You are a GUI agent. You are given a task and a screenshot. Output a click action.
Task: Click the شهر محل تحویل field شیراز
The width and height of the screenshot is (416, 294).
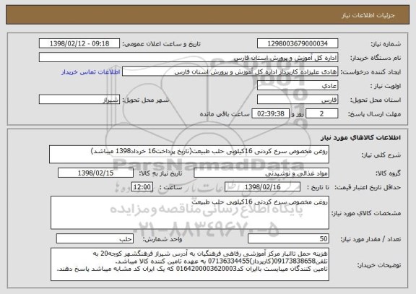(x=79, y=100)
